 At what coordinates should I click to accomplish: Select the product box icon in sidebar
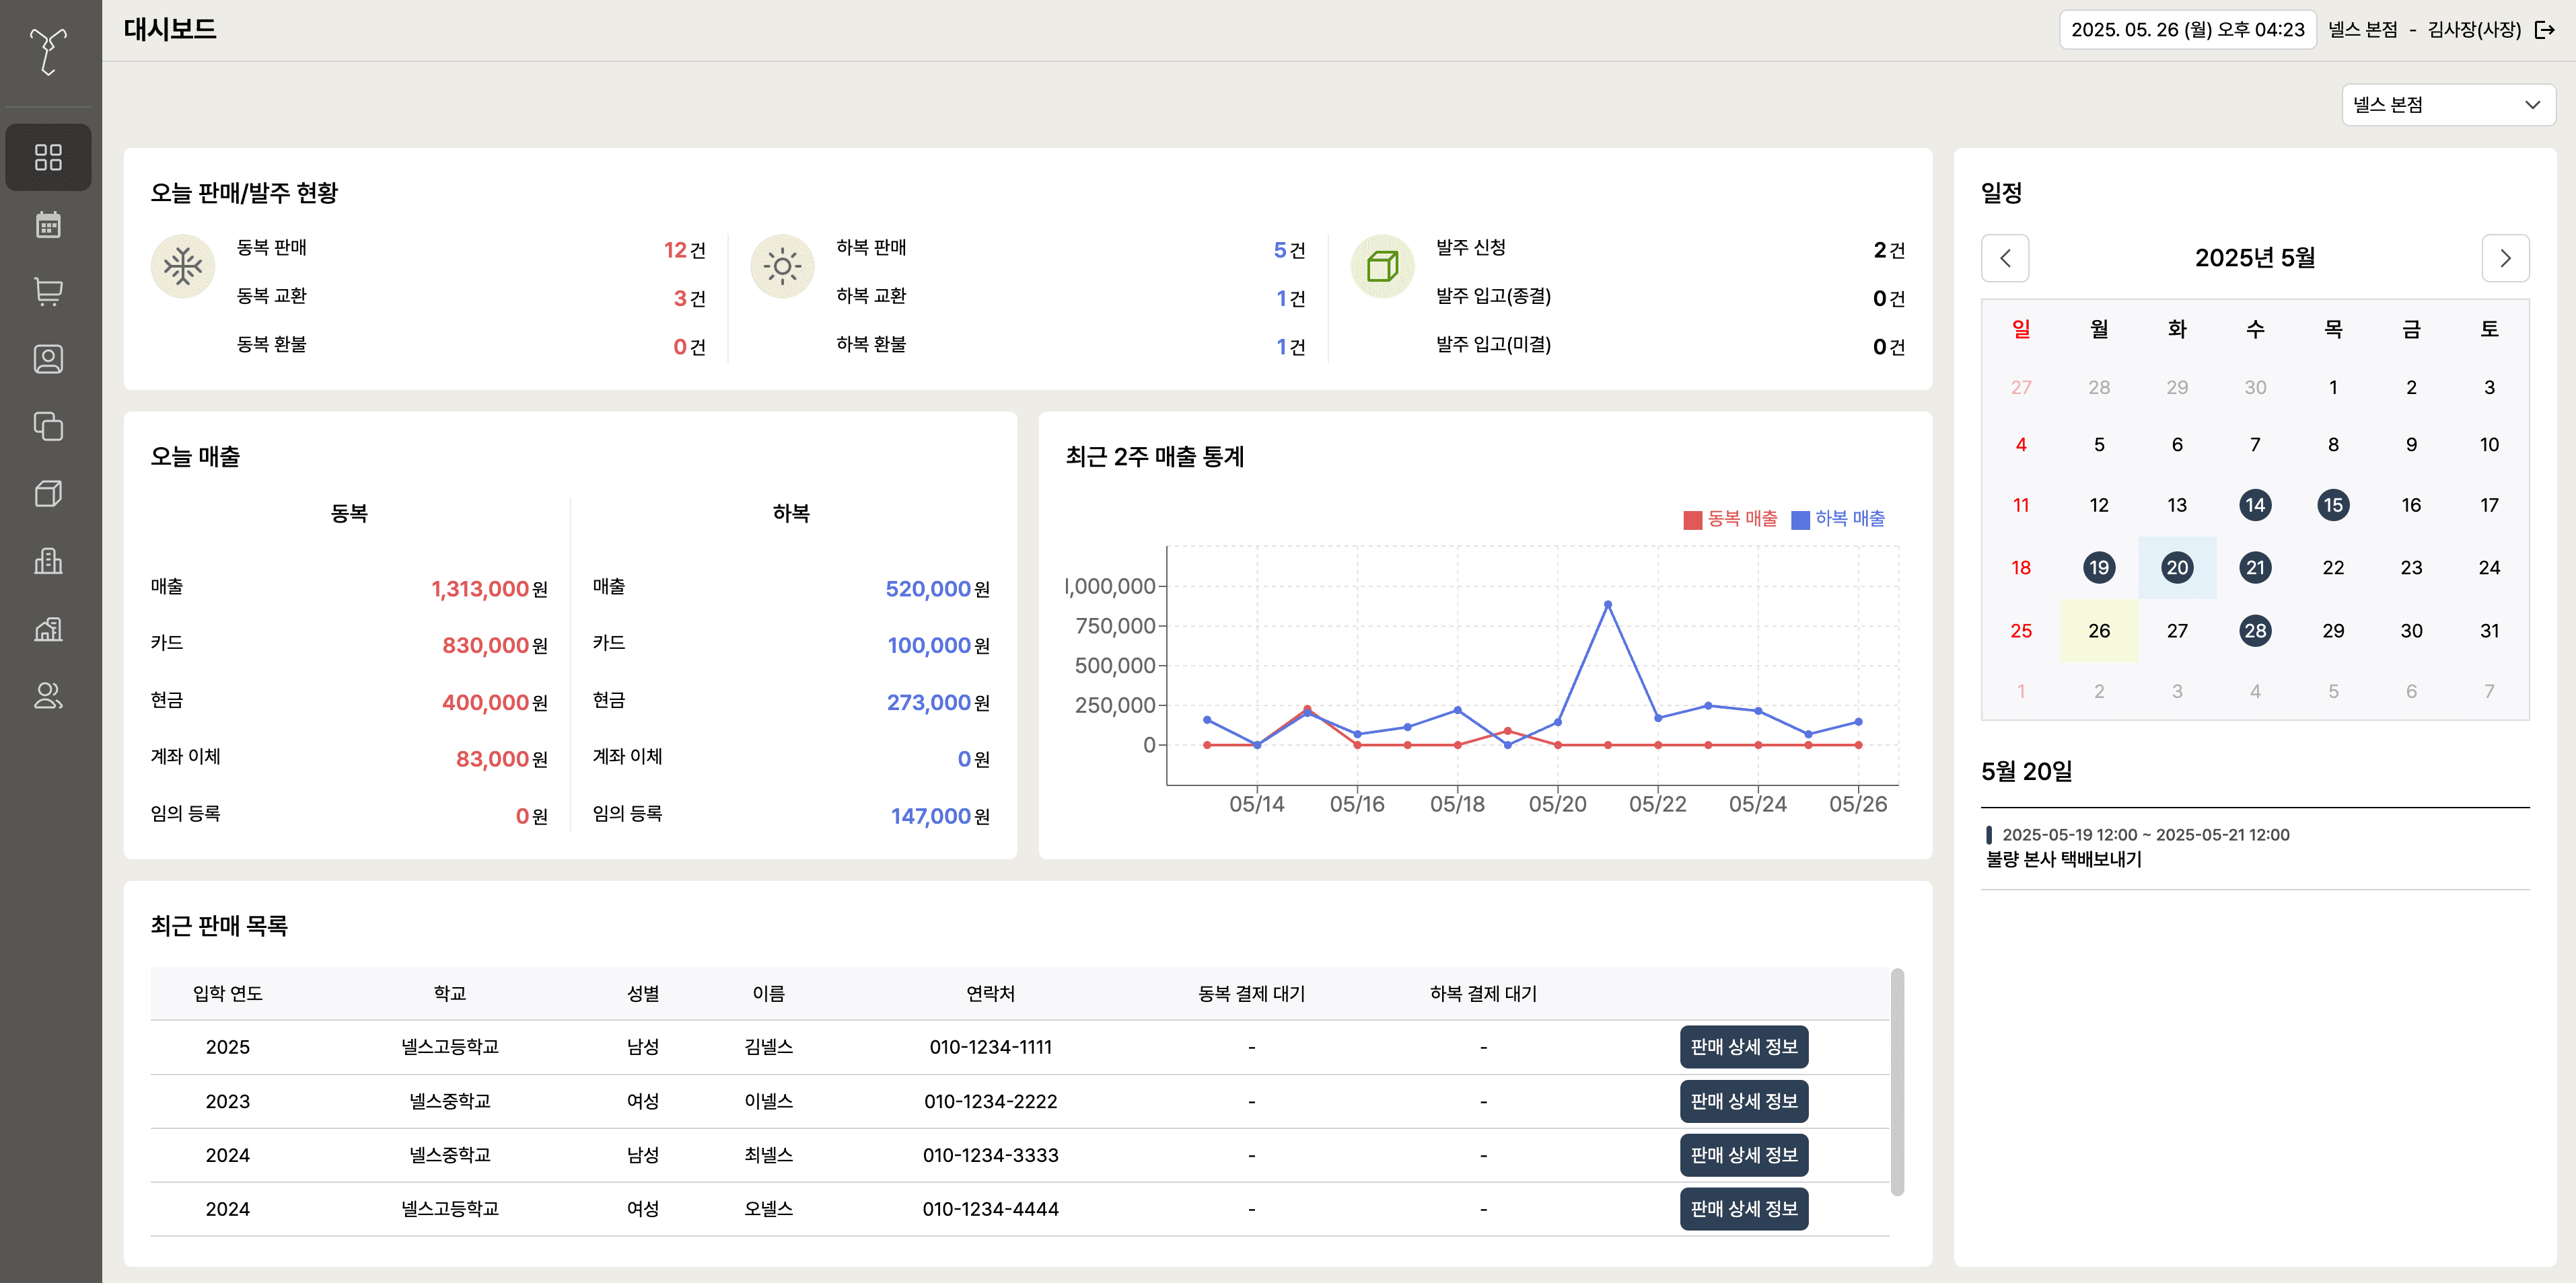tap(49, 494)
